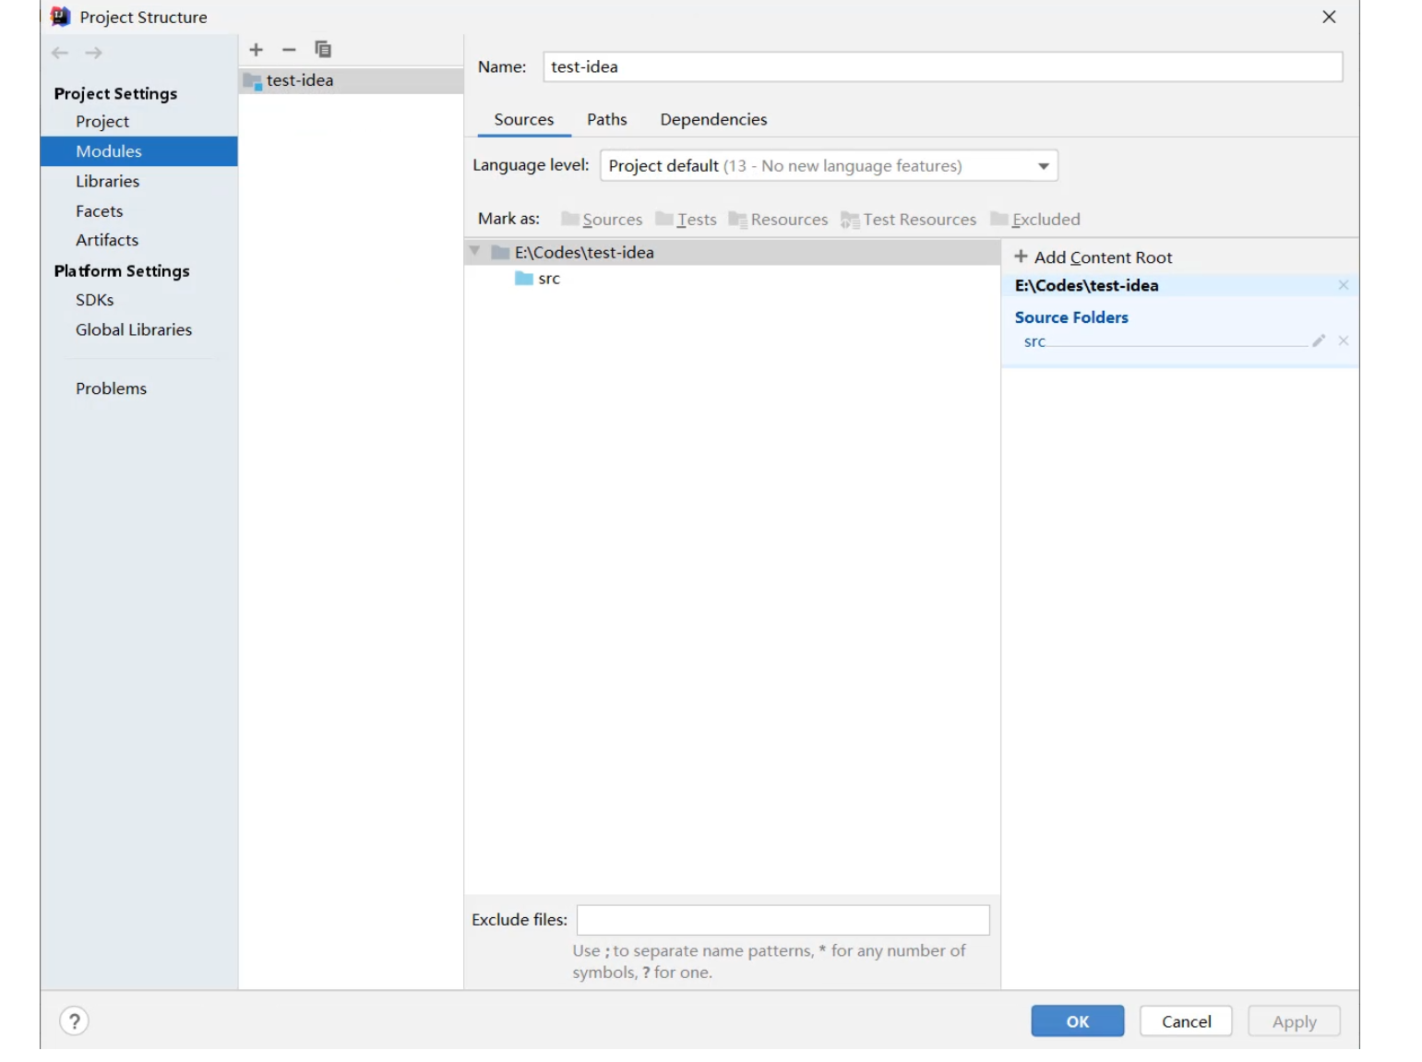Mark folder as Resources
This screenshot has height=1062, width=1422.
(x=778, y=220)
